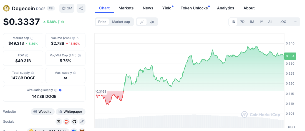305x131 pixels.
Task: Click the 0.3163 opening price label
Action: (x=101, y=91)
